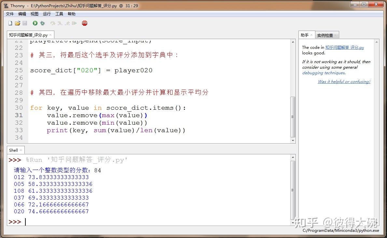Click the Thonny app icon in title bar
This screenshot has height=238, width=387.
(6, 6)
